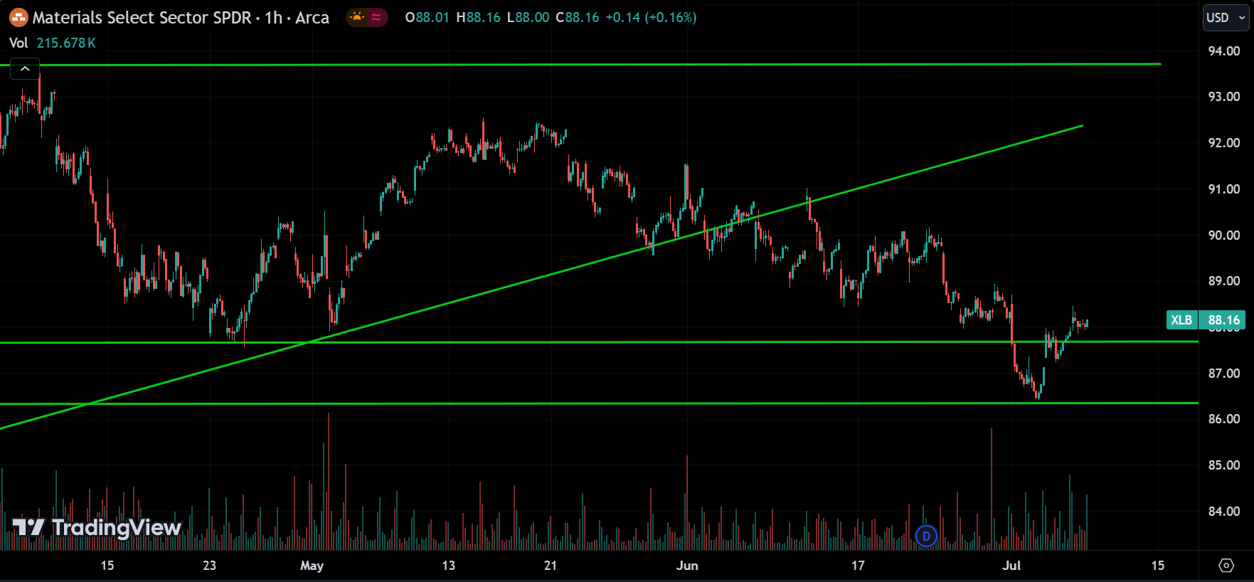
Task: Click the Jul date axis label
Action: [x=1011, y=566]
